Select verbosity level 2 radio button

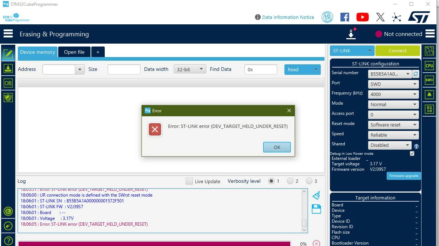point(290,181)
